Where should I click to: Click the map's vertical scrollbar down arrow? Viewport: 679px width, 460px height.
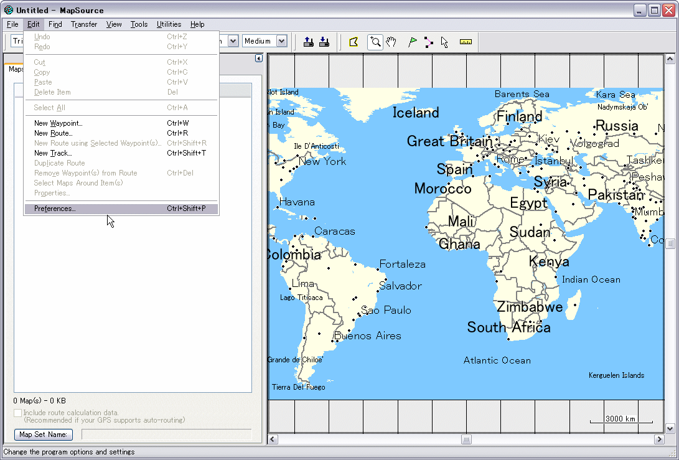click(670, 428)
